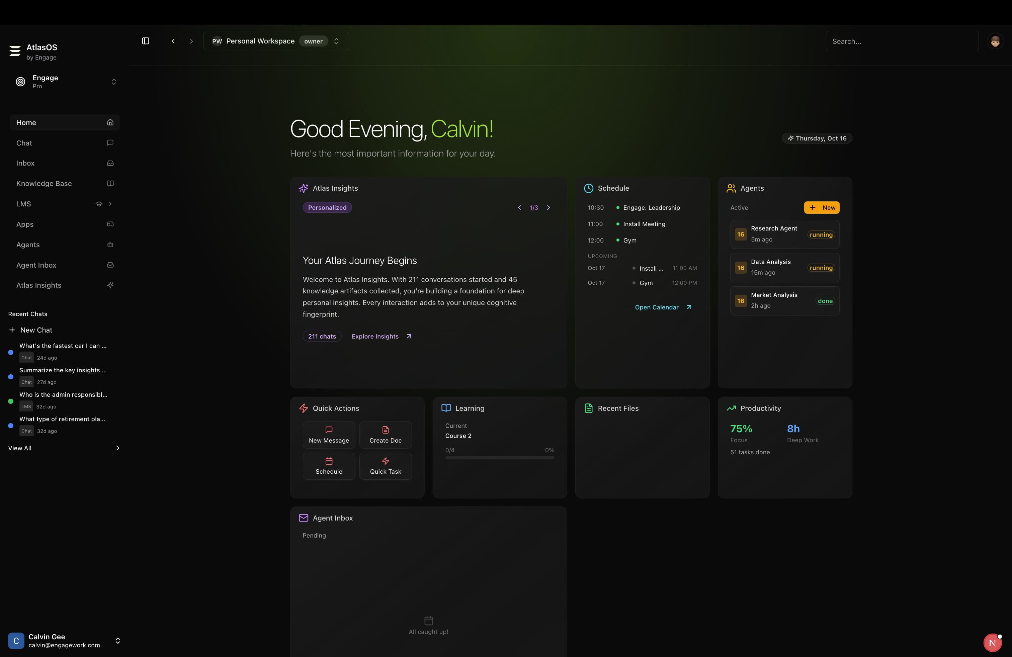Click the back navigation arrow
This screenshot has width=1012, height=657.
(173, 41)
